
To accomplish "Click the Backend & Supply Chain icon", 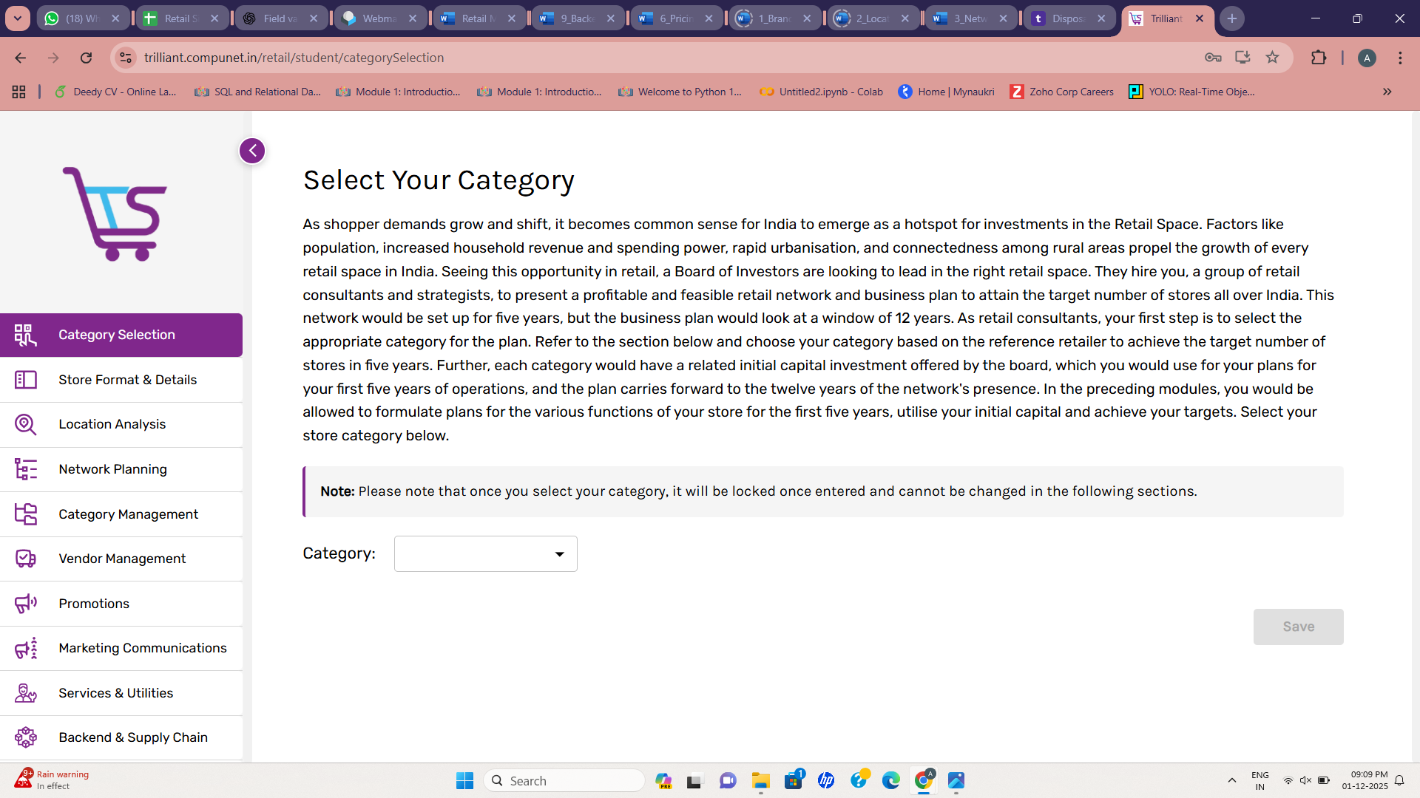I will click(x=25, y=737).
